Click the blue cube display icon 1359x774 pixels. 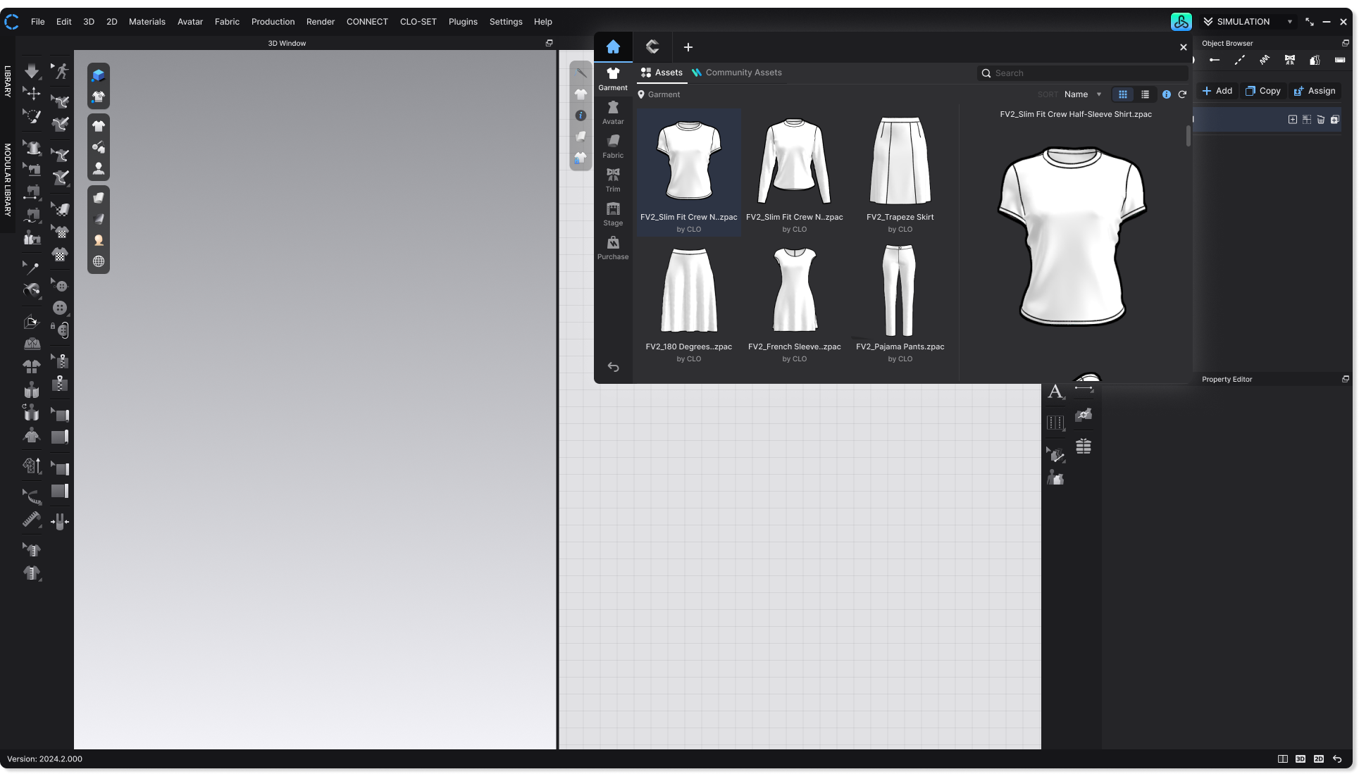[99, 75]
